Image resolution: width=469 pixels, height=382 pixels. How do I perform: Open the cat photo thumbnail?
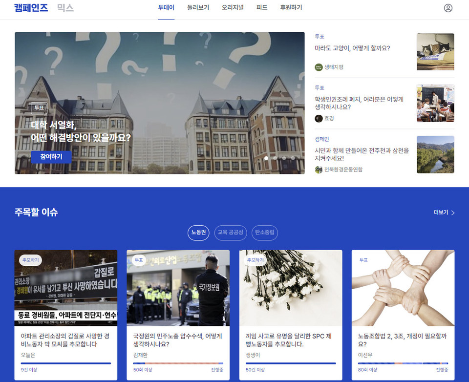click(435, 52)
